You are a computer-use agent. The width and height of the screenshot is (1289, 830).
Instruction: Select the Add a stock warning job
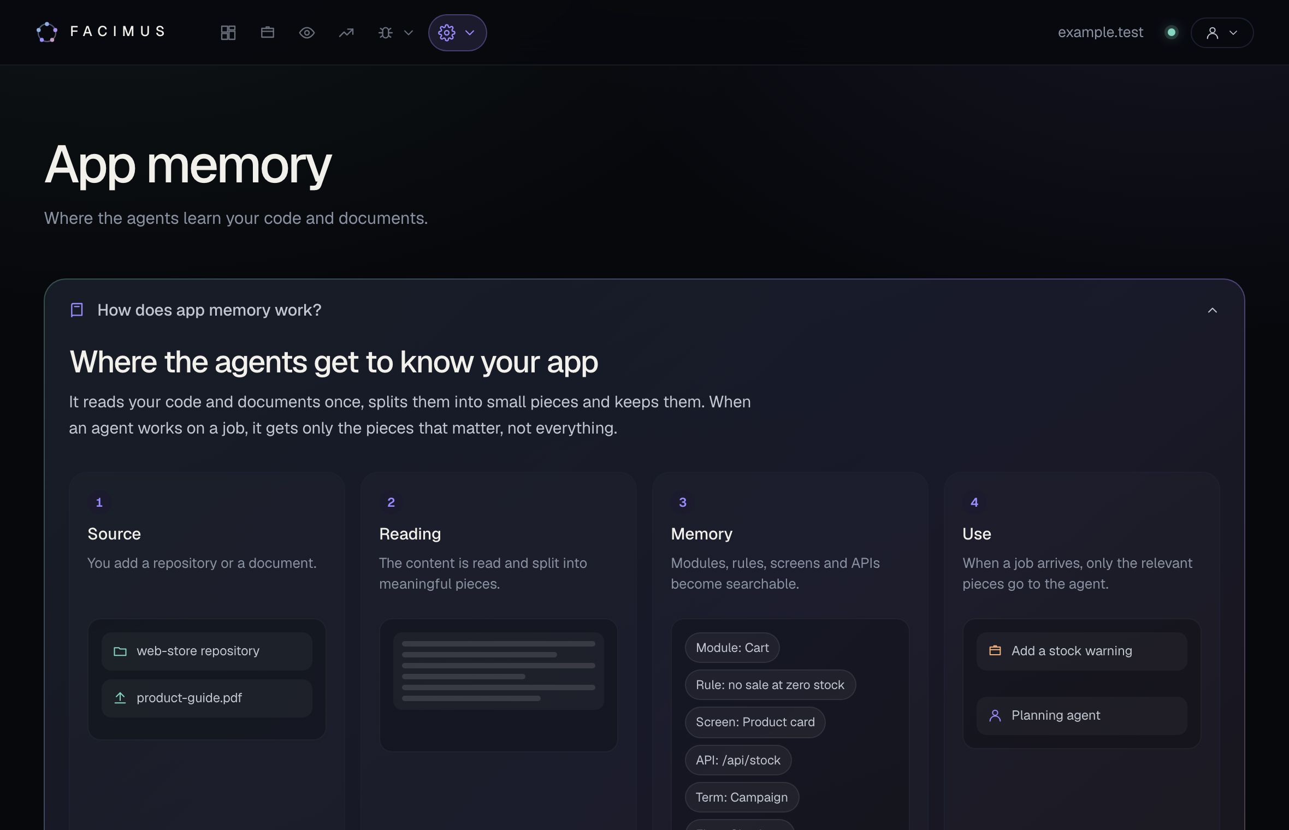[x=1081, y=651]
